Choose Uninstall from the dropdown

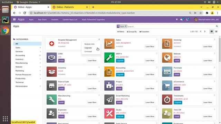tap(88, 51)
